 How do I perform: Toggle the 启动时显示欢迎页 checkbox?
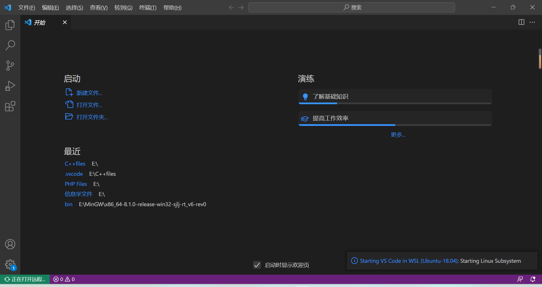coord(257,265)
